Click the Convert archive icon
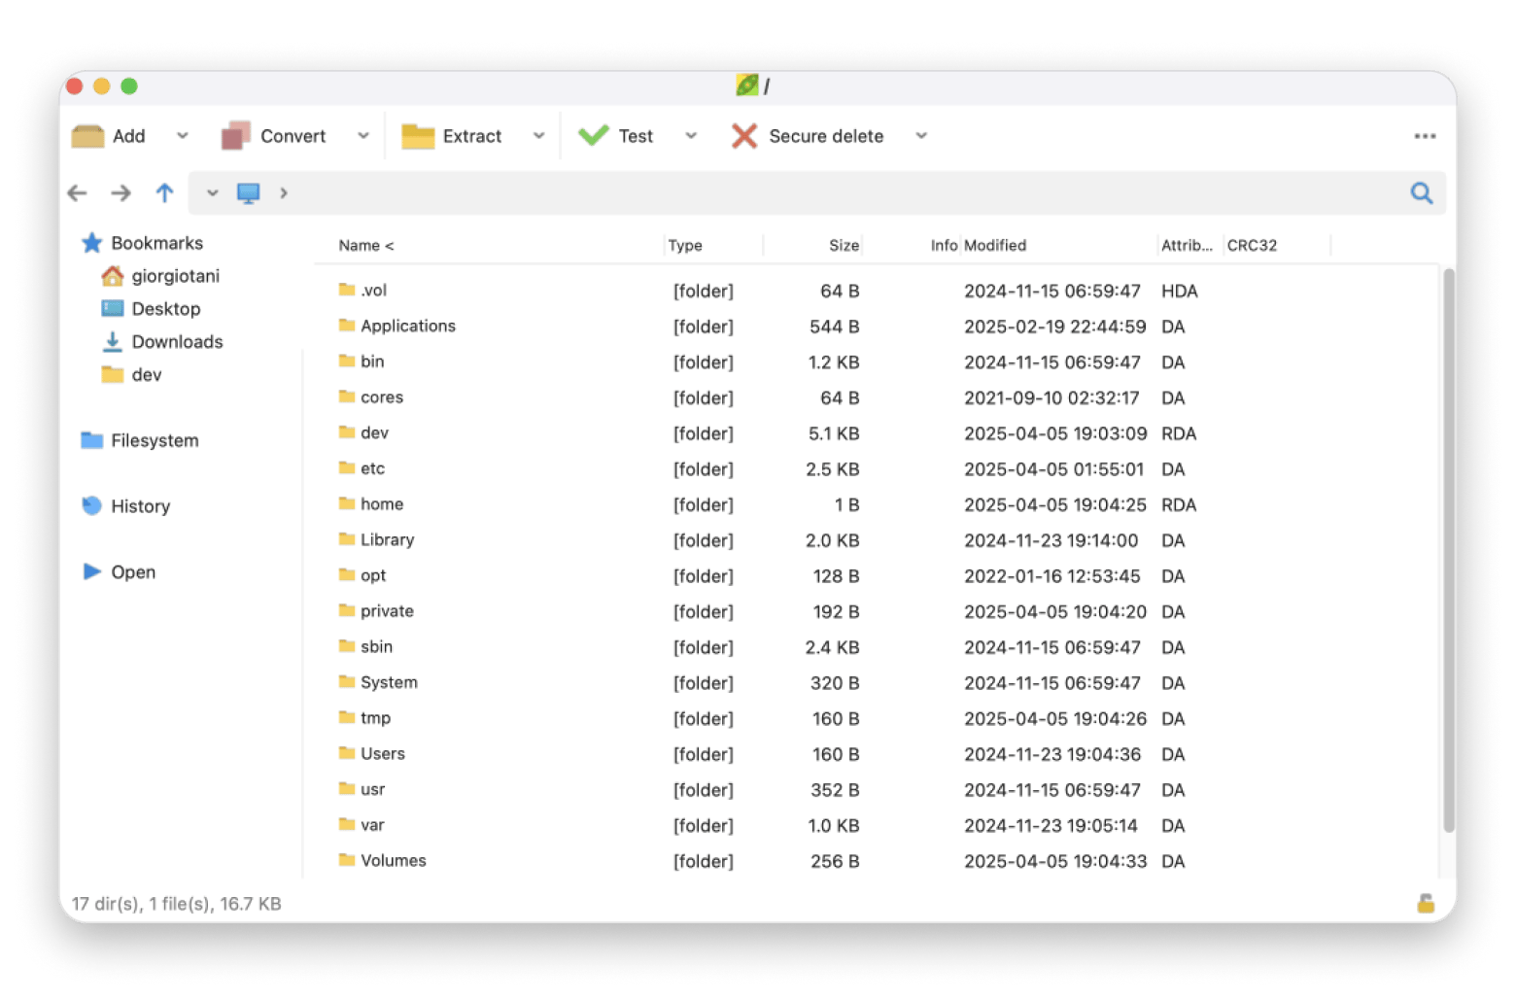 point(235,136)
